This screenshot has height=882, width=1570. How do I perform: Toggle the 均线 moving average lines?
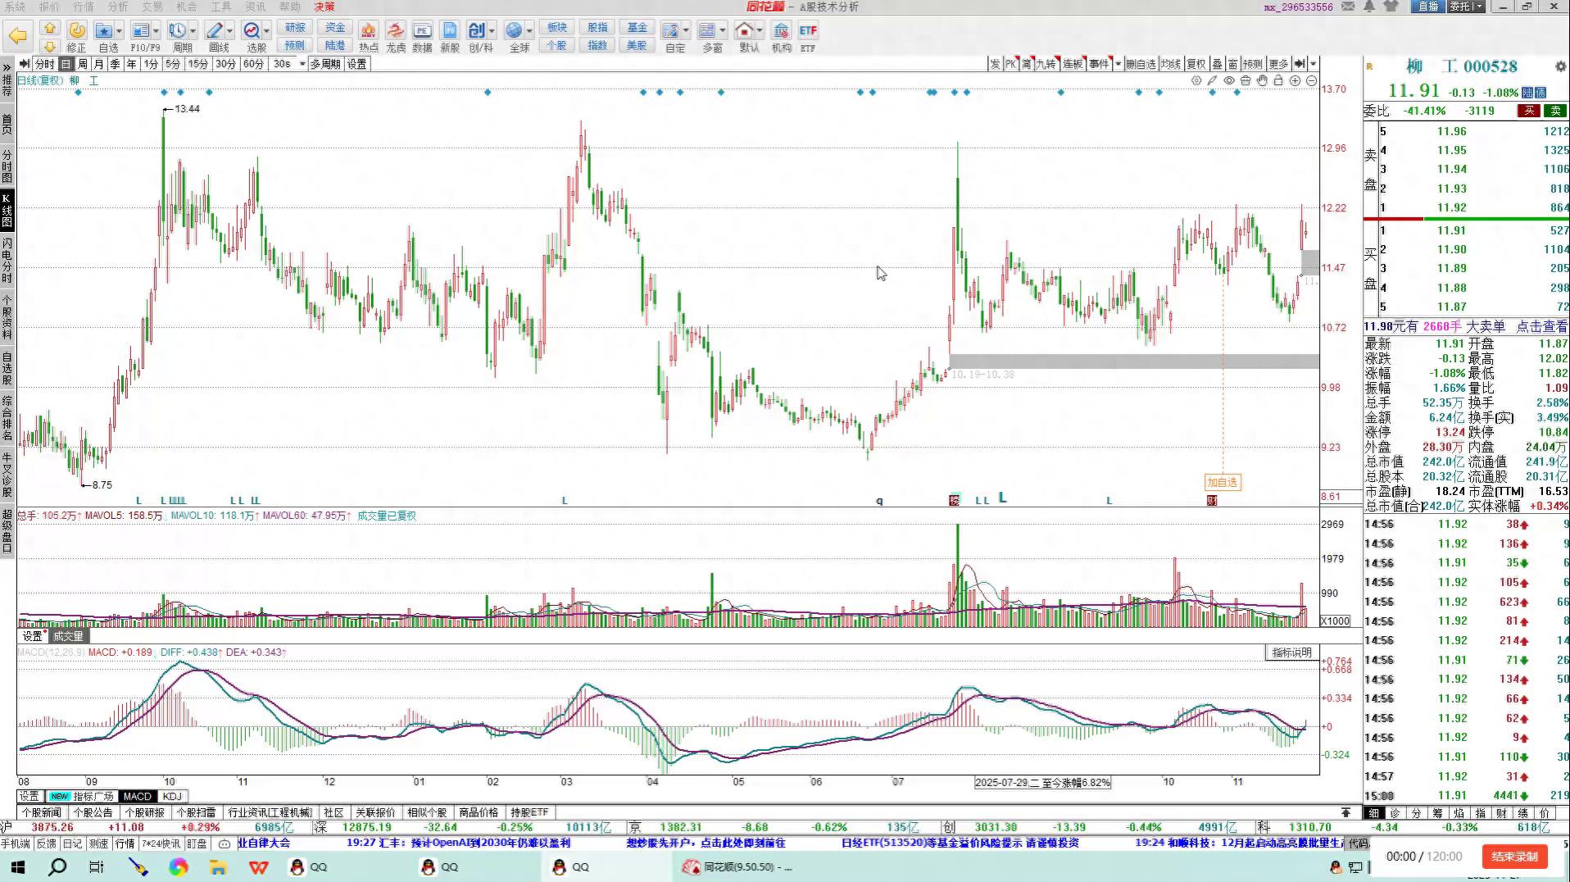[1170, 64]
